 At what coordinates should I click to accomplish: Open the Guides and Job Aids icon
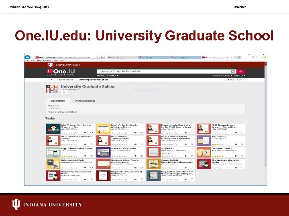(x=53, y=164)
